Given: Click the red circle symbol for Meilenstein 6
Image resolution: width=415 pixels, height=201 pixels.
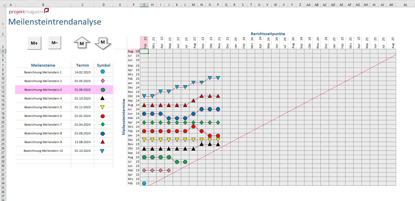Looking at the screenshot, I should tap(103, 116).
